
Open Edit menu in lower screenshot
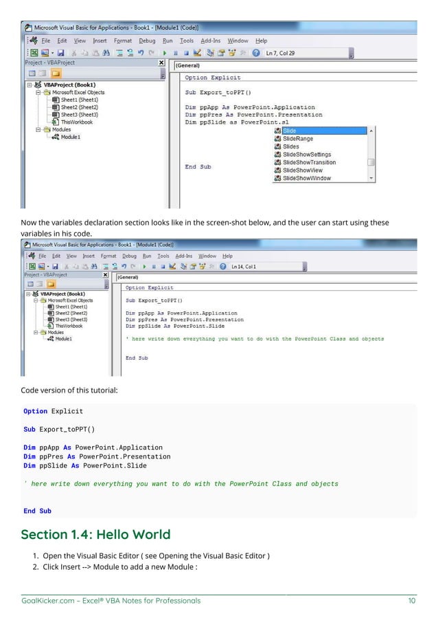pos(56,256)
